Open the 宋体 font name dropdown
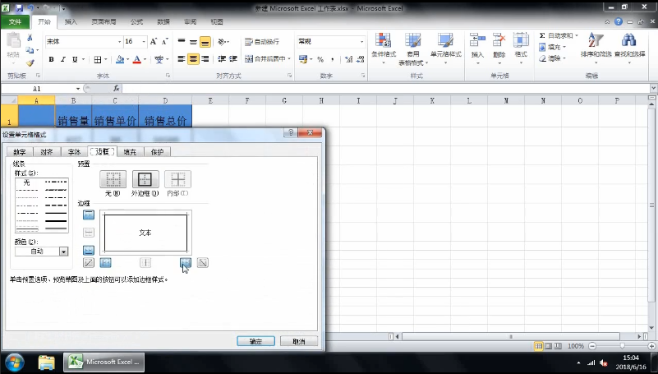 117,41
